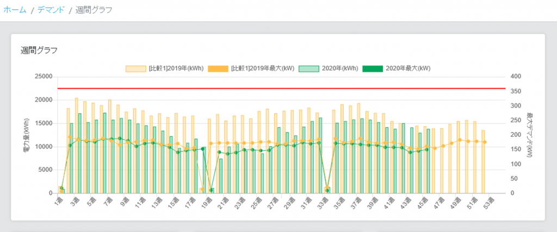Select the 2019 max demand point at 49週
Screen dimensions: 557x232
(x=460, y=140)
